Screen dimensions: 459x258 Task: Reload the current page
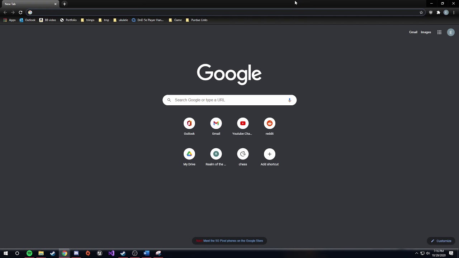(20, 13)
